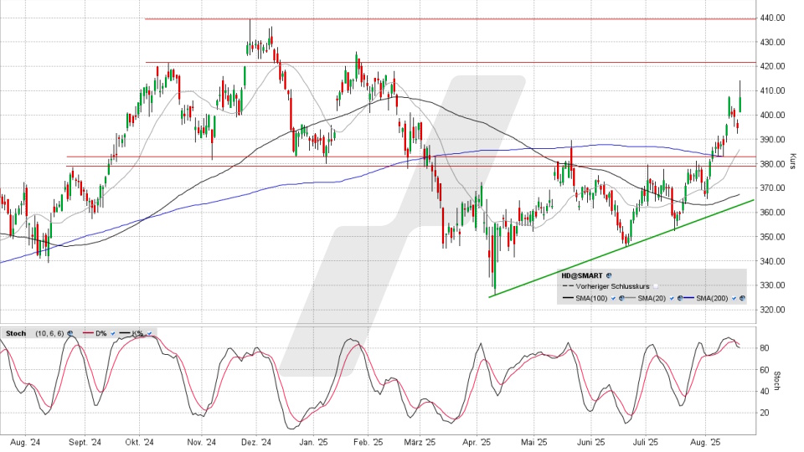Toggle Vorheriger Schlusskurs checkbox
This screenshot has width=804, height=452.
[x=656, y=286]
